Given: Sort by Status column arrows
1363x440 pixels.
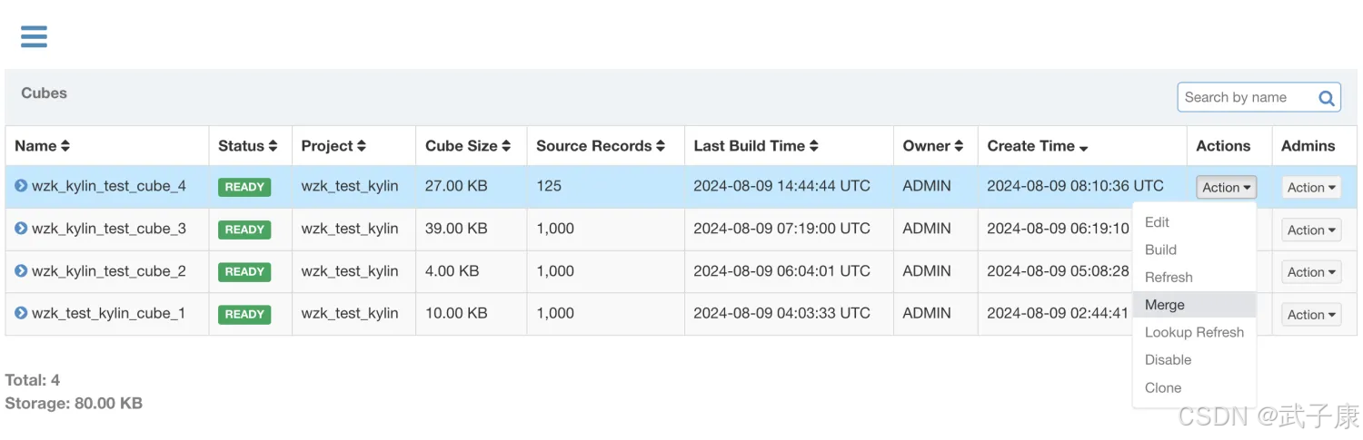Looking at the screenshot, I should click(x=273, y=146).
